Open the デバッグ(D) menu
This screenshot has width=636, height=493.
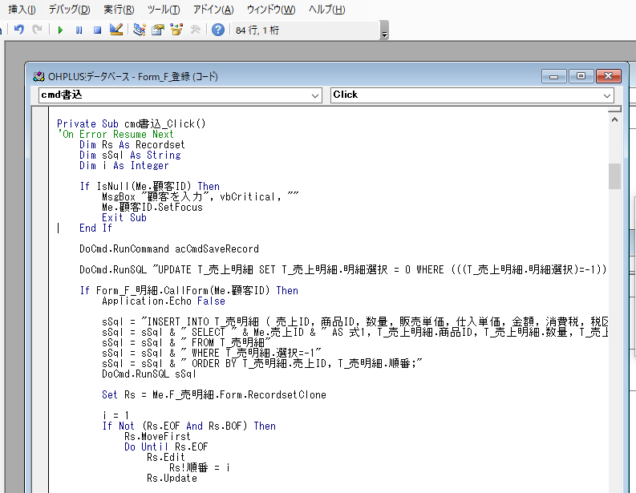pyautogui.click(x=69, y=10)
